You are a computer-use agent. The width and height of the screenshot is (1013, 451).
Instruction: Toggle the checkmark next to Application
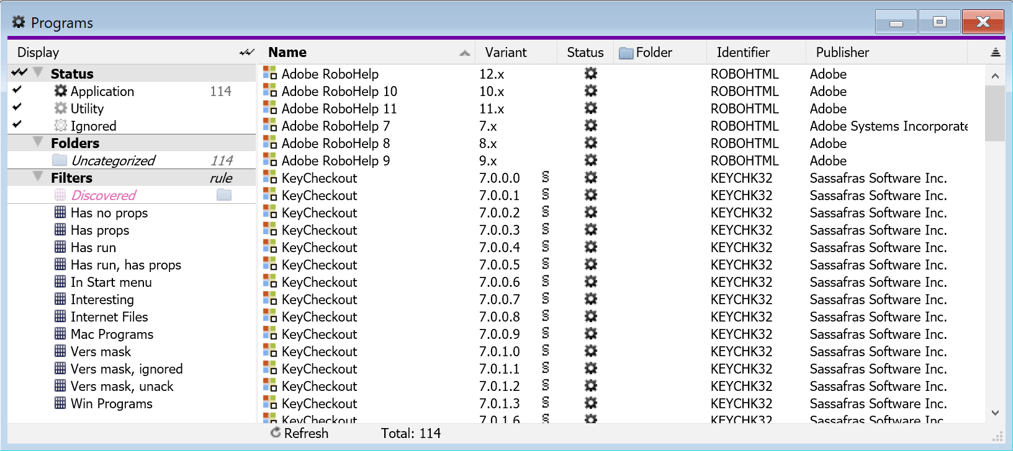17,90
